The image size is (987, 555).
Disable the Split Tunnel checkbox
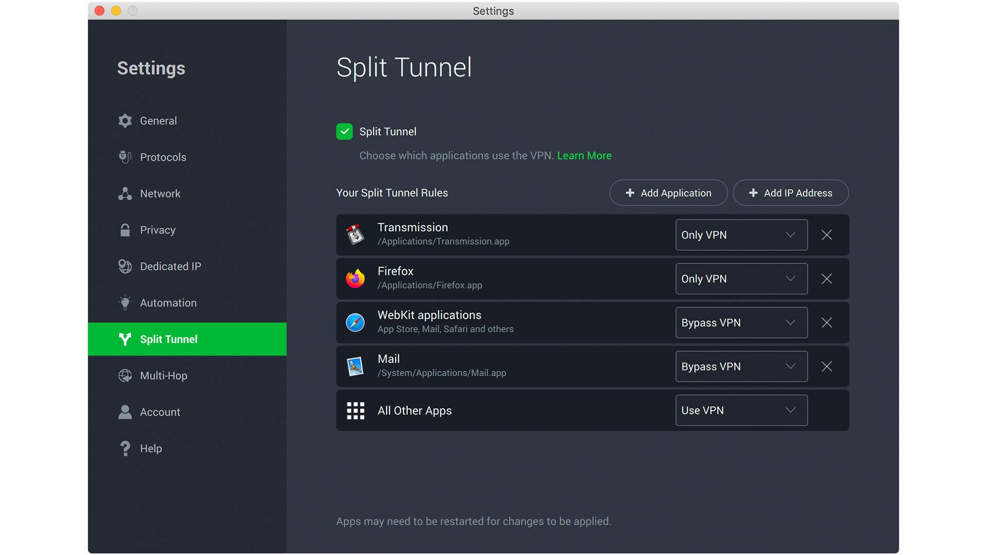(x=344, y=132)
